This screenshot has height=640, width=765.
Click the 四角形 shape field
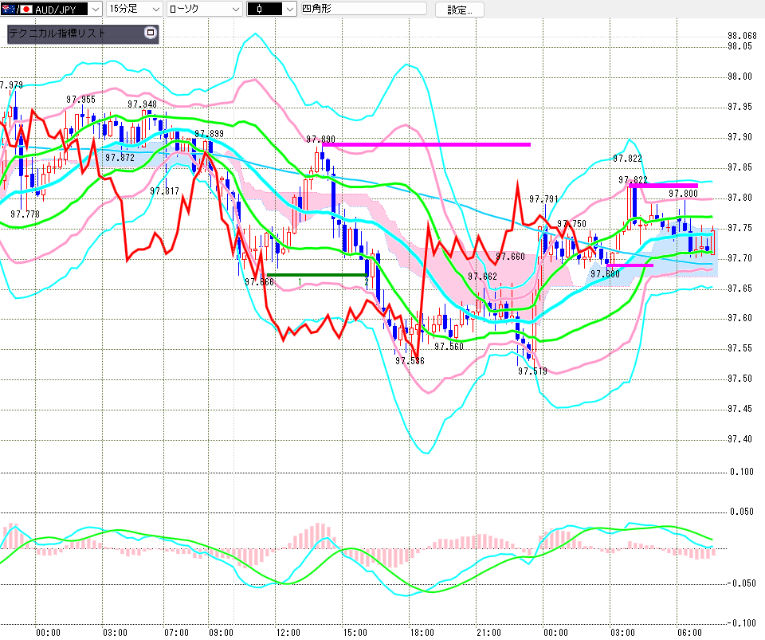pos(359,10)
